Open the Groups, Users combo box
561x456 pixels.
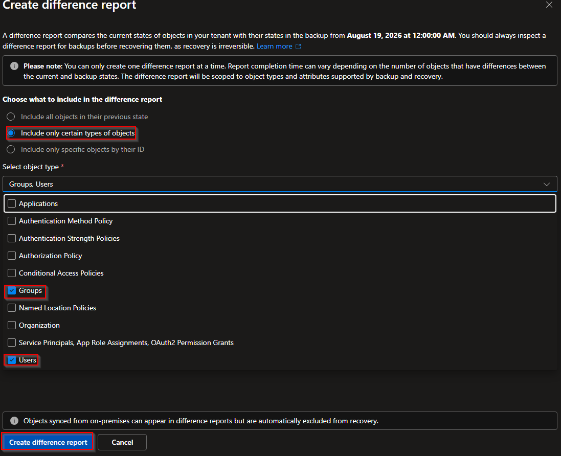point(280,184)
